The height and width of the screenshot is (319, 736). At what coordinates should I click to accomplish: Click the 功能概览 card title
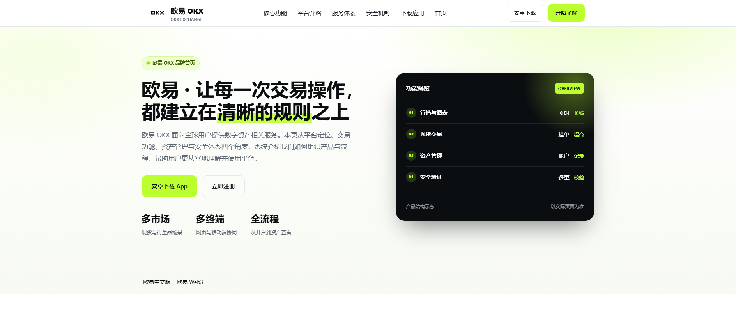(418, 89)
